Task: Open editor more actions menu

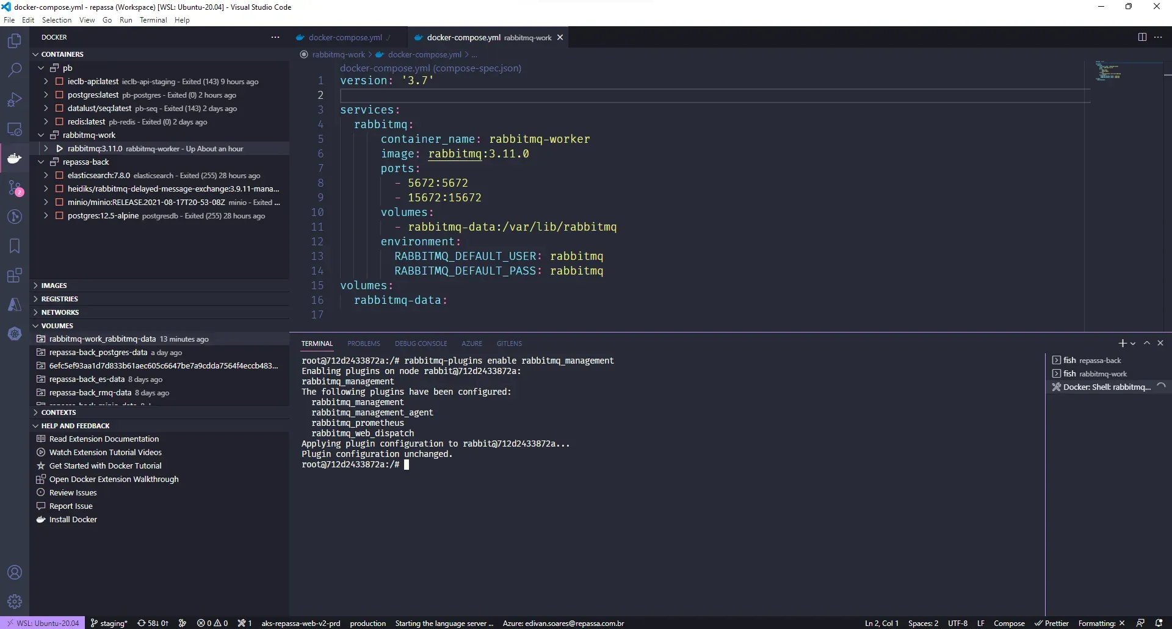Action: point(1158,37)
